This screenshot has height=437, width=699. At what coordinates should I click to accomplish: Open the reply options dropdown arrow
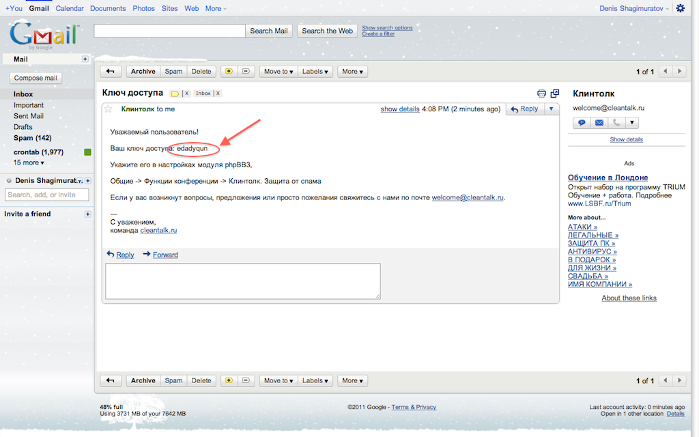click(x=552, y=109)
